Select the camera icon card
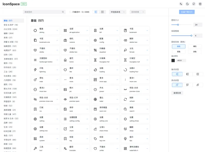Image resolution: width=205 pixels, height=152 pixels. point(75,40)
